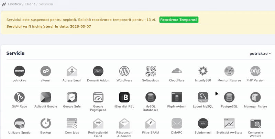Open Răspunsuri Automate icon
The width and height of the screenshot is (275, 139).
(x=124, y=123)
